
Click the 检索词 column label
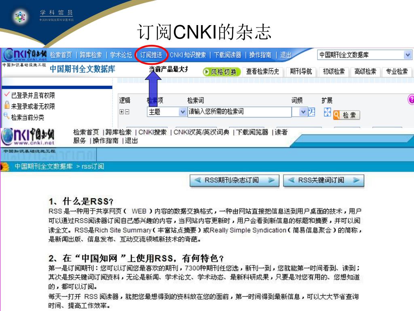tap(195, 100)
